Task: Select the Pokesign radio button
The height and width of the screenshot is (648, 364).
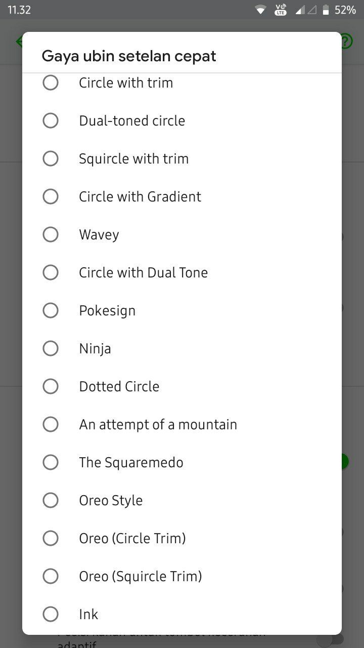Action: tap(182, 310)
